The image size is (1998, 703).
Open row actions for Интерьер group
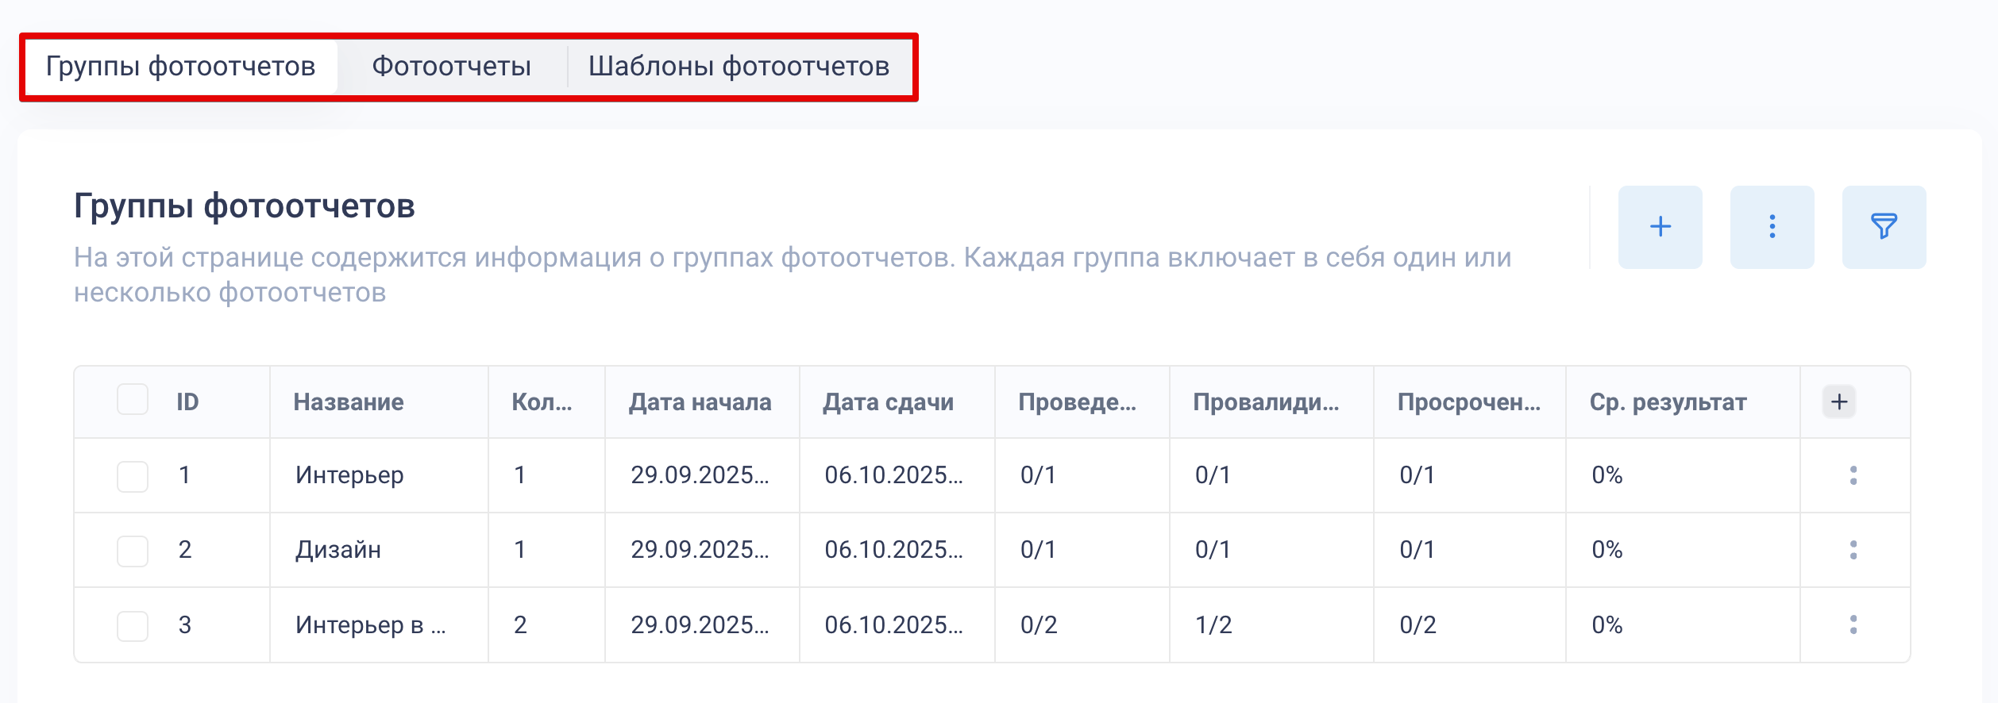click(x=1853, y=475)
